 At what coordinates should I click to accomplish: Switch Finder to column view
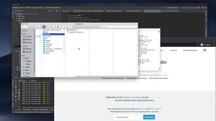[44, 27]
